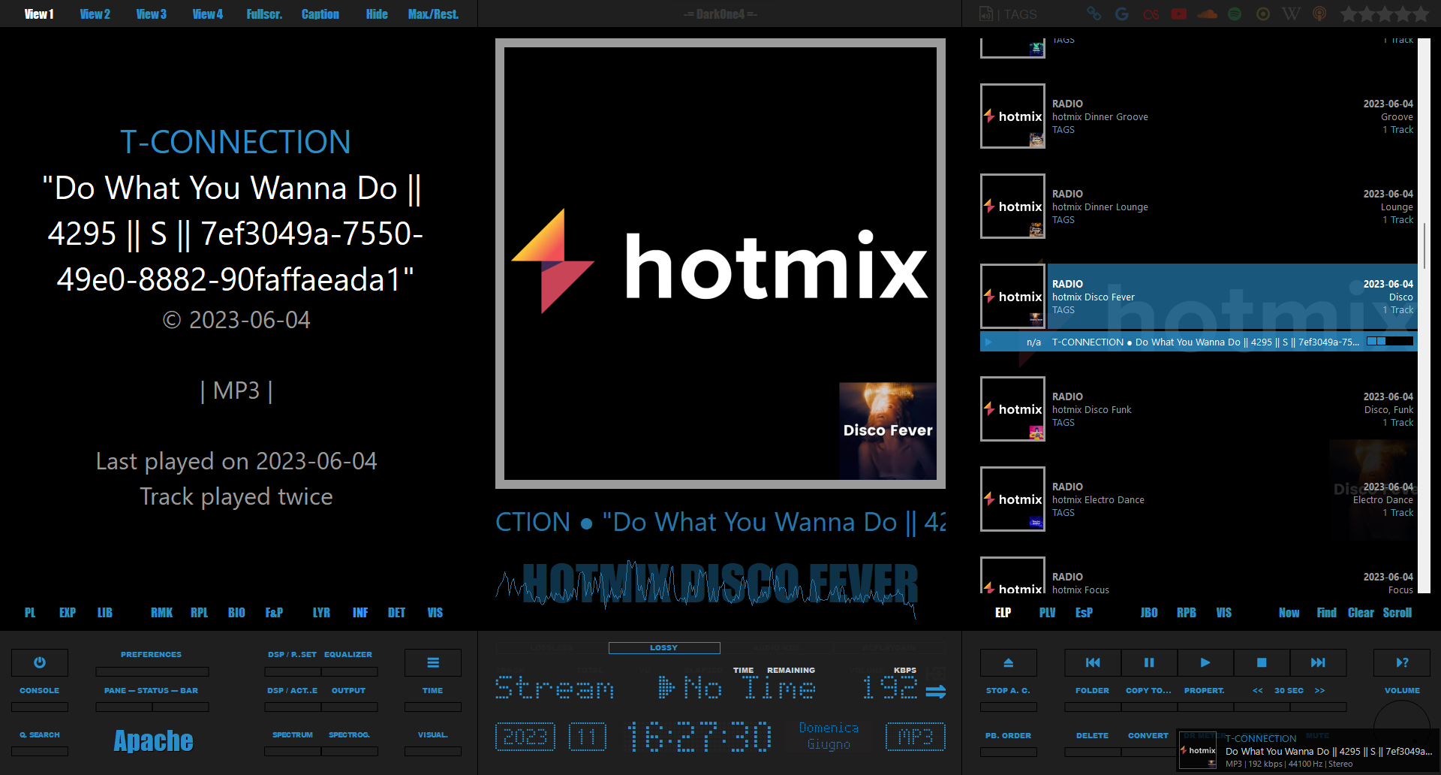The image size is (1441, 775).
Task: Click the play button
Action: tap(1205, 662)
